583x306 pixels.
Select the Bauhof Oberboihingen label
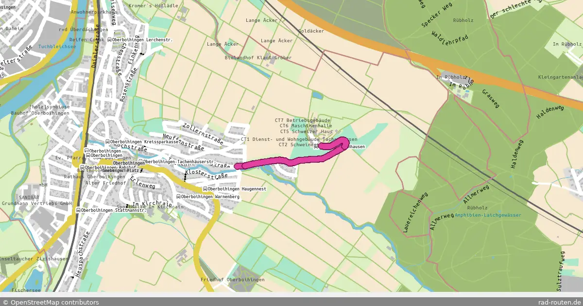tap(40, 113)
